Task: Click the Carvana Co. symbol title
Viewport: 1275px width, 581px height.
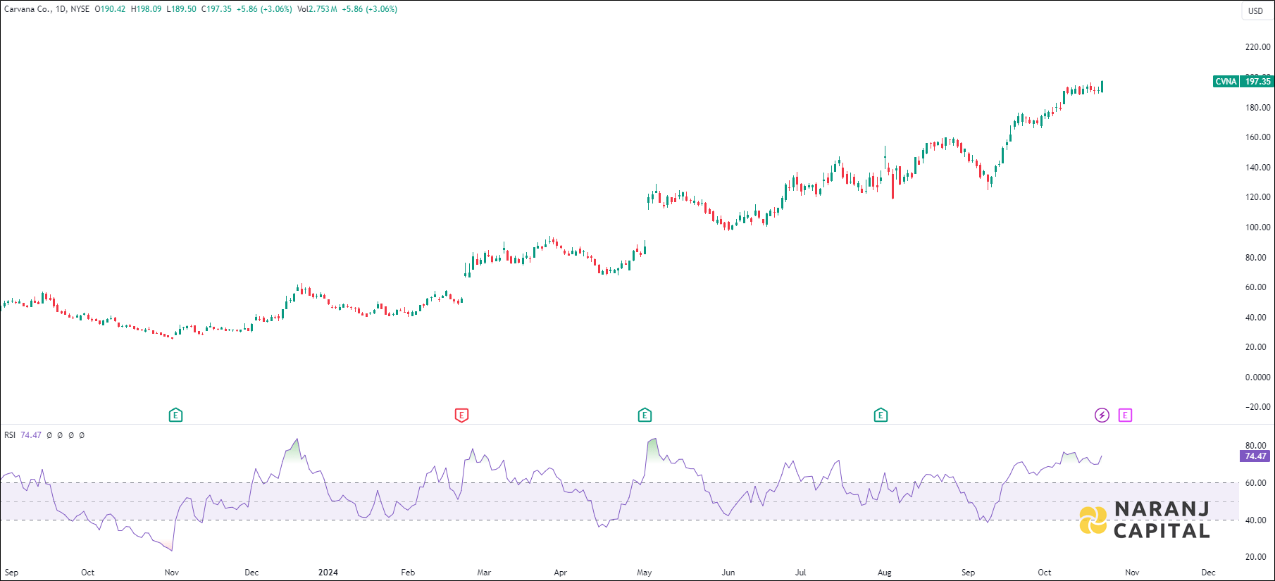Action: (x=27, y=9)
